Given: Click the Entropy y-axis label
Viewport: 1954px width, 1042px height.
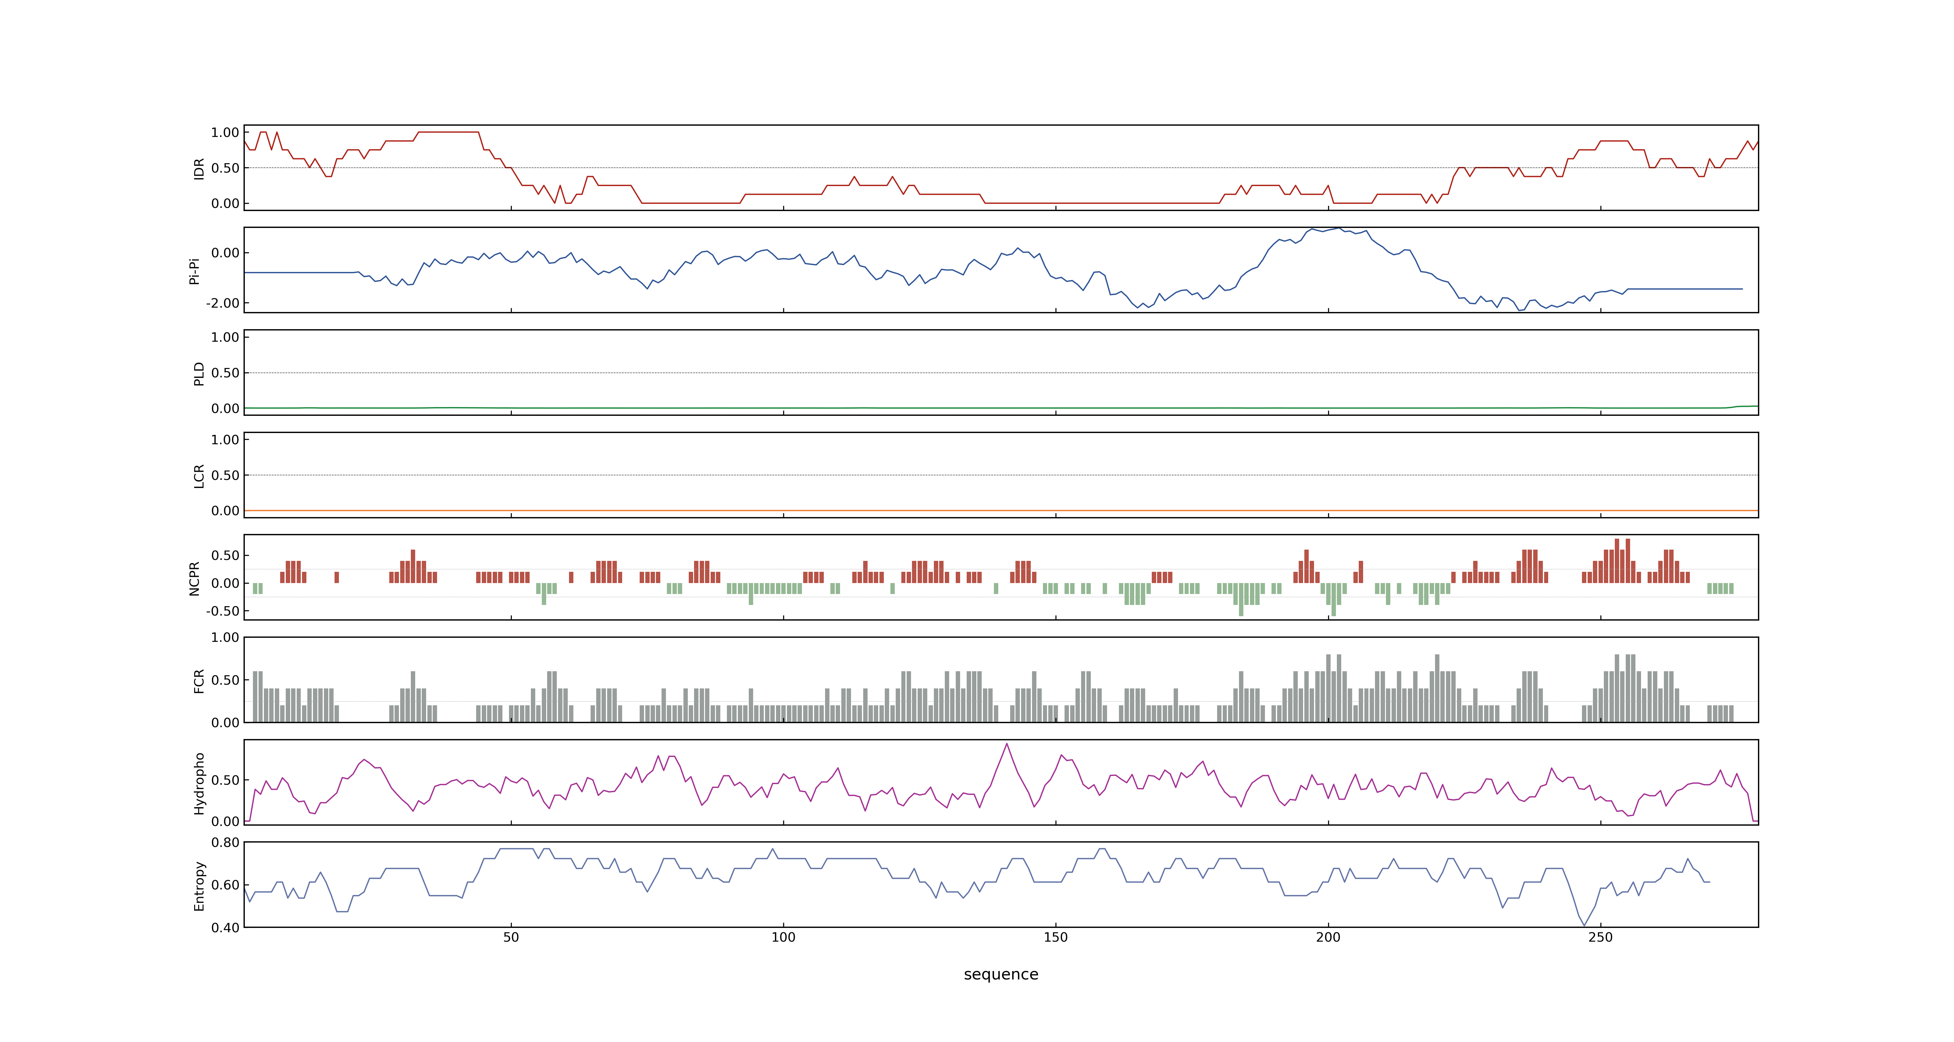Looking at the screenshot, I should click(199, 885).
